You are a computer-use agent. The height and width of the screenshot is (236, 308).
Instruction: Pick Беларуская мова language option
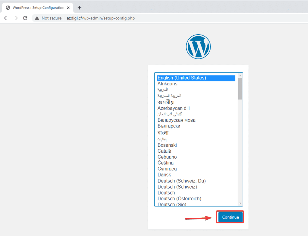[x=176, y=120]
